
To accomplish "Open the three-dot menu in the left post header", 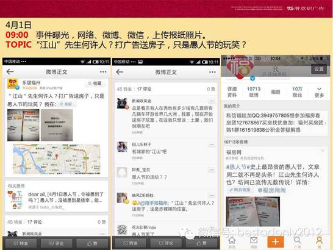I will [x=103, y=72].
